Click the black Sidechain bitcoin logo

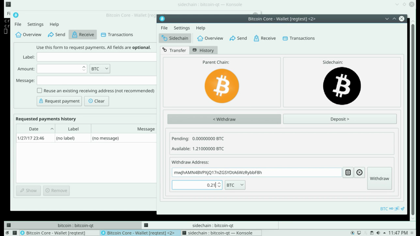(x=342, y=86)
